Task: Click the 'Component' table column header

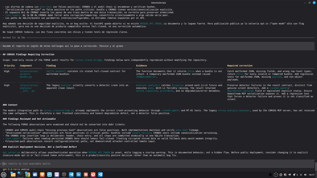Action: (x=26, y=66)
